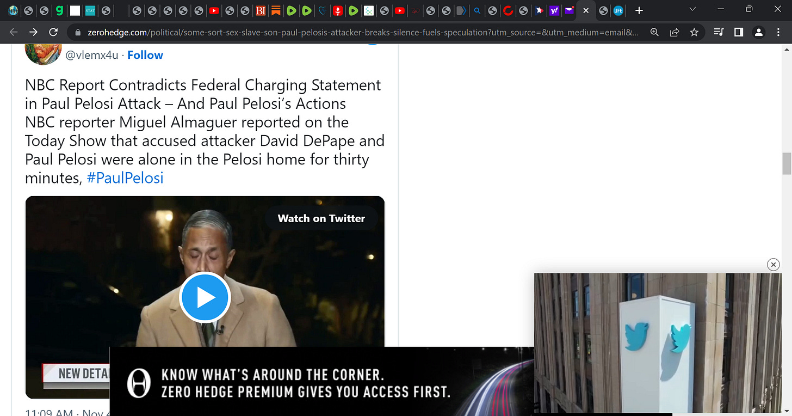Switch to the red microphone-icon tab
Image resolution: width=792 pixels, height=416 pixels.
pos(338,10)
